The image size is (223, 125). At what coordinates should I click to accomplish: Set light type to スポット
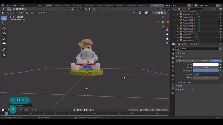click(205, 61)
